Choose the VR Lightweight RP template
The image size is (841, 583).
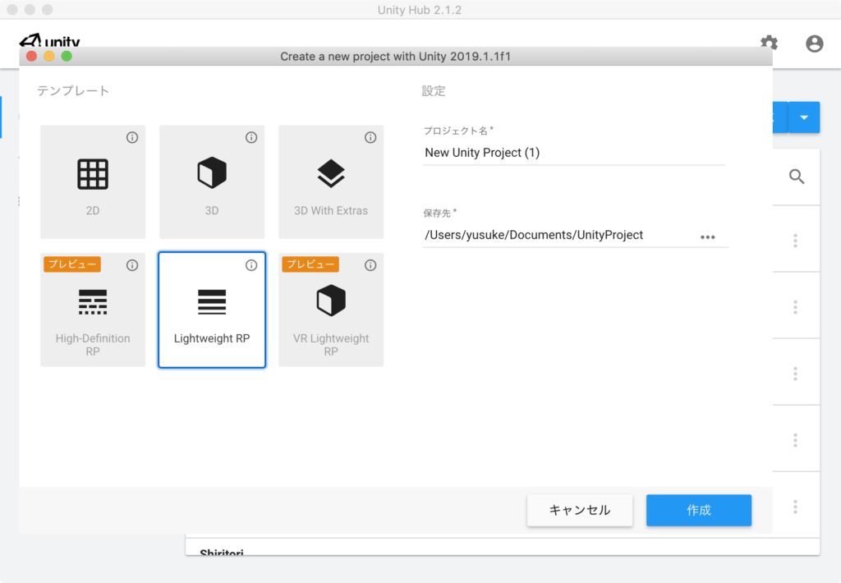pyautogui.click(x=331, y=310)
